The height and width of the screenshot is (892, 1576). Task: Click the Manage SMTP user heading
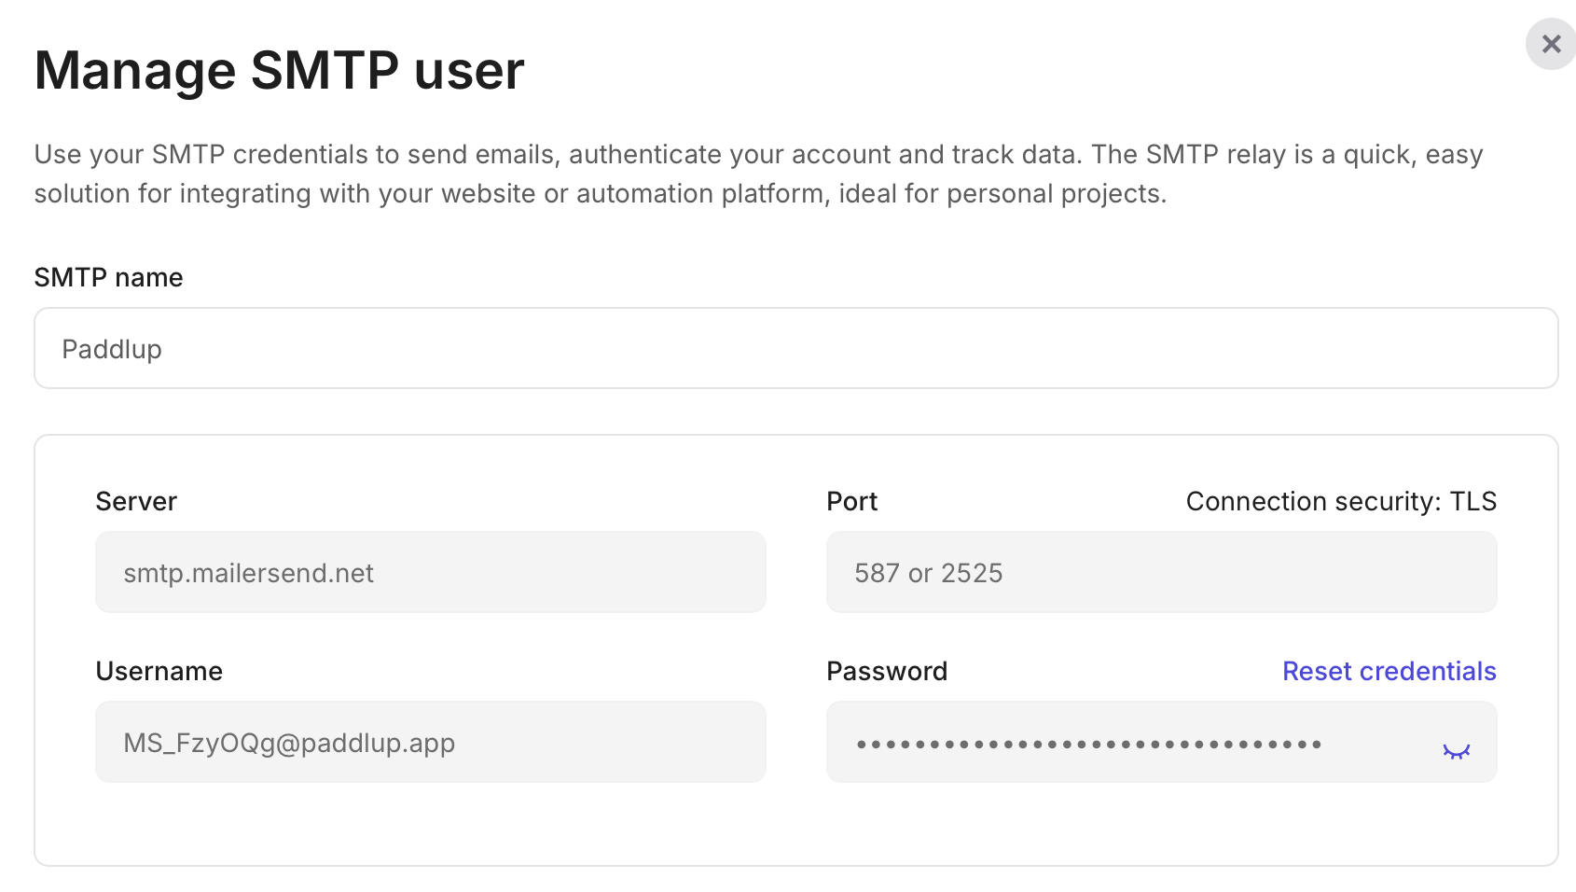point(279,70)
